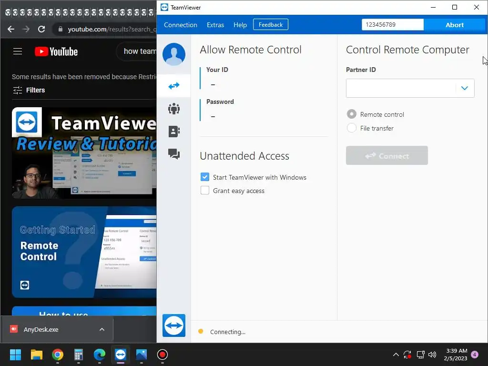Show hidden system tray icons
Image resolution: width=488 pixels, height=366 pixels.
[x=396, y=355]
